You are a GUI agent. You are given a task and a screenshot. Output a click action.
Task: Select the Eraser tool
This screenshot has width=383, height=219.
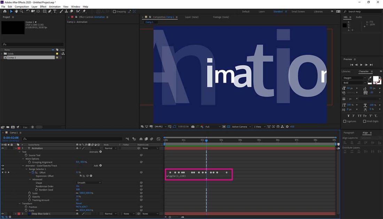click(x=71, y=11)
